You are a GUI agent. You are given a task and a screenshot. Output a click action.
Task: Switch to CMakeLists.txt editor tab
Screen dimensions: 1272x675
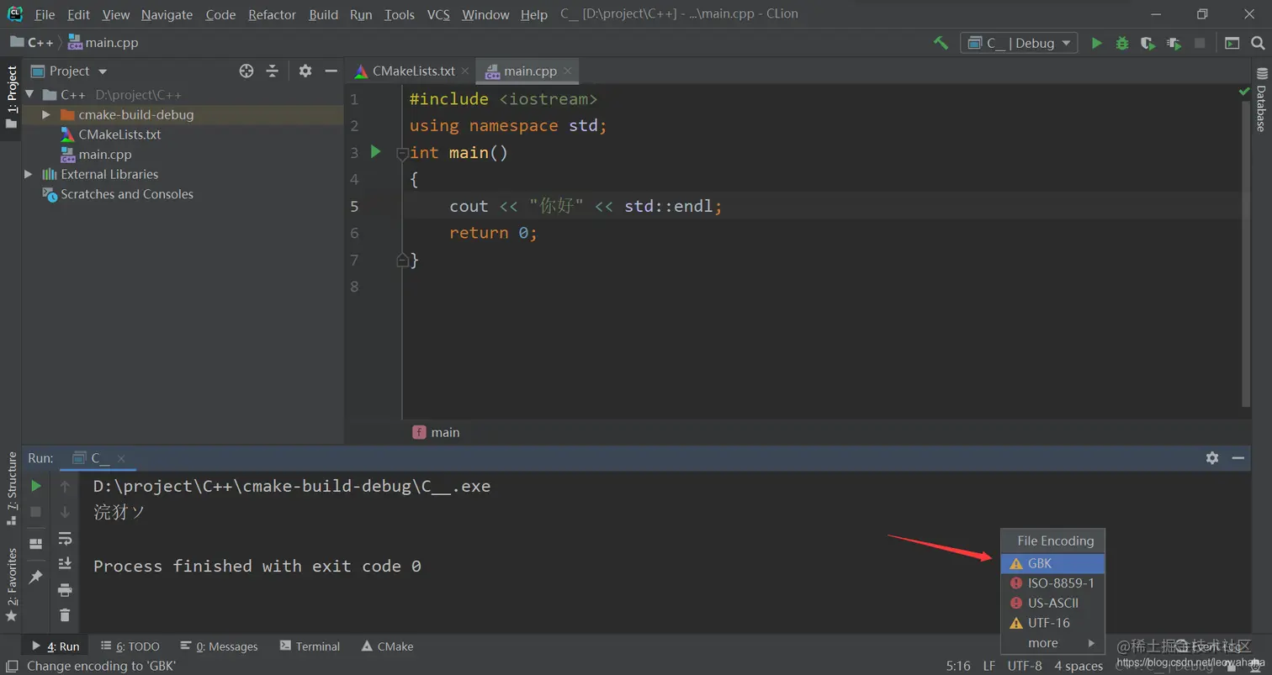tap(413, 71)
